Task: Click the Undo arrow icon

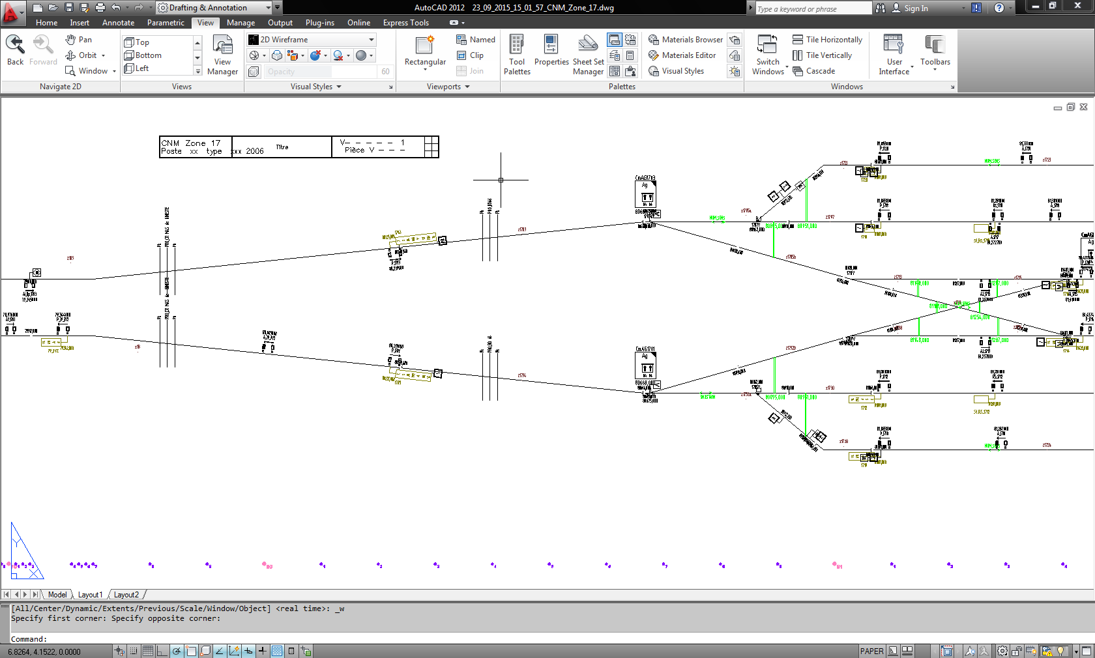Action: coord(116,8)
